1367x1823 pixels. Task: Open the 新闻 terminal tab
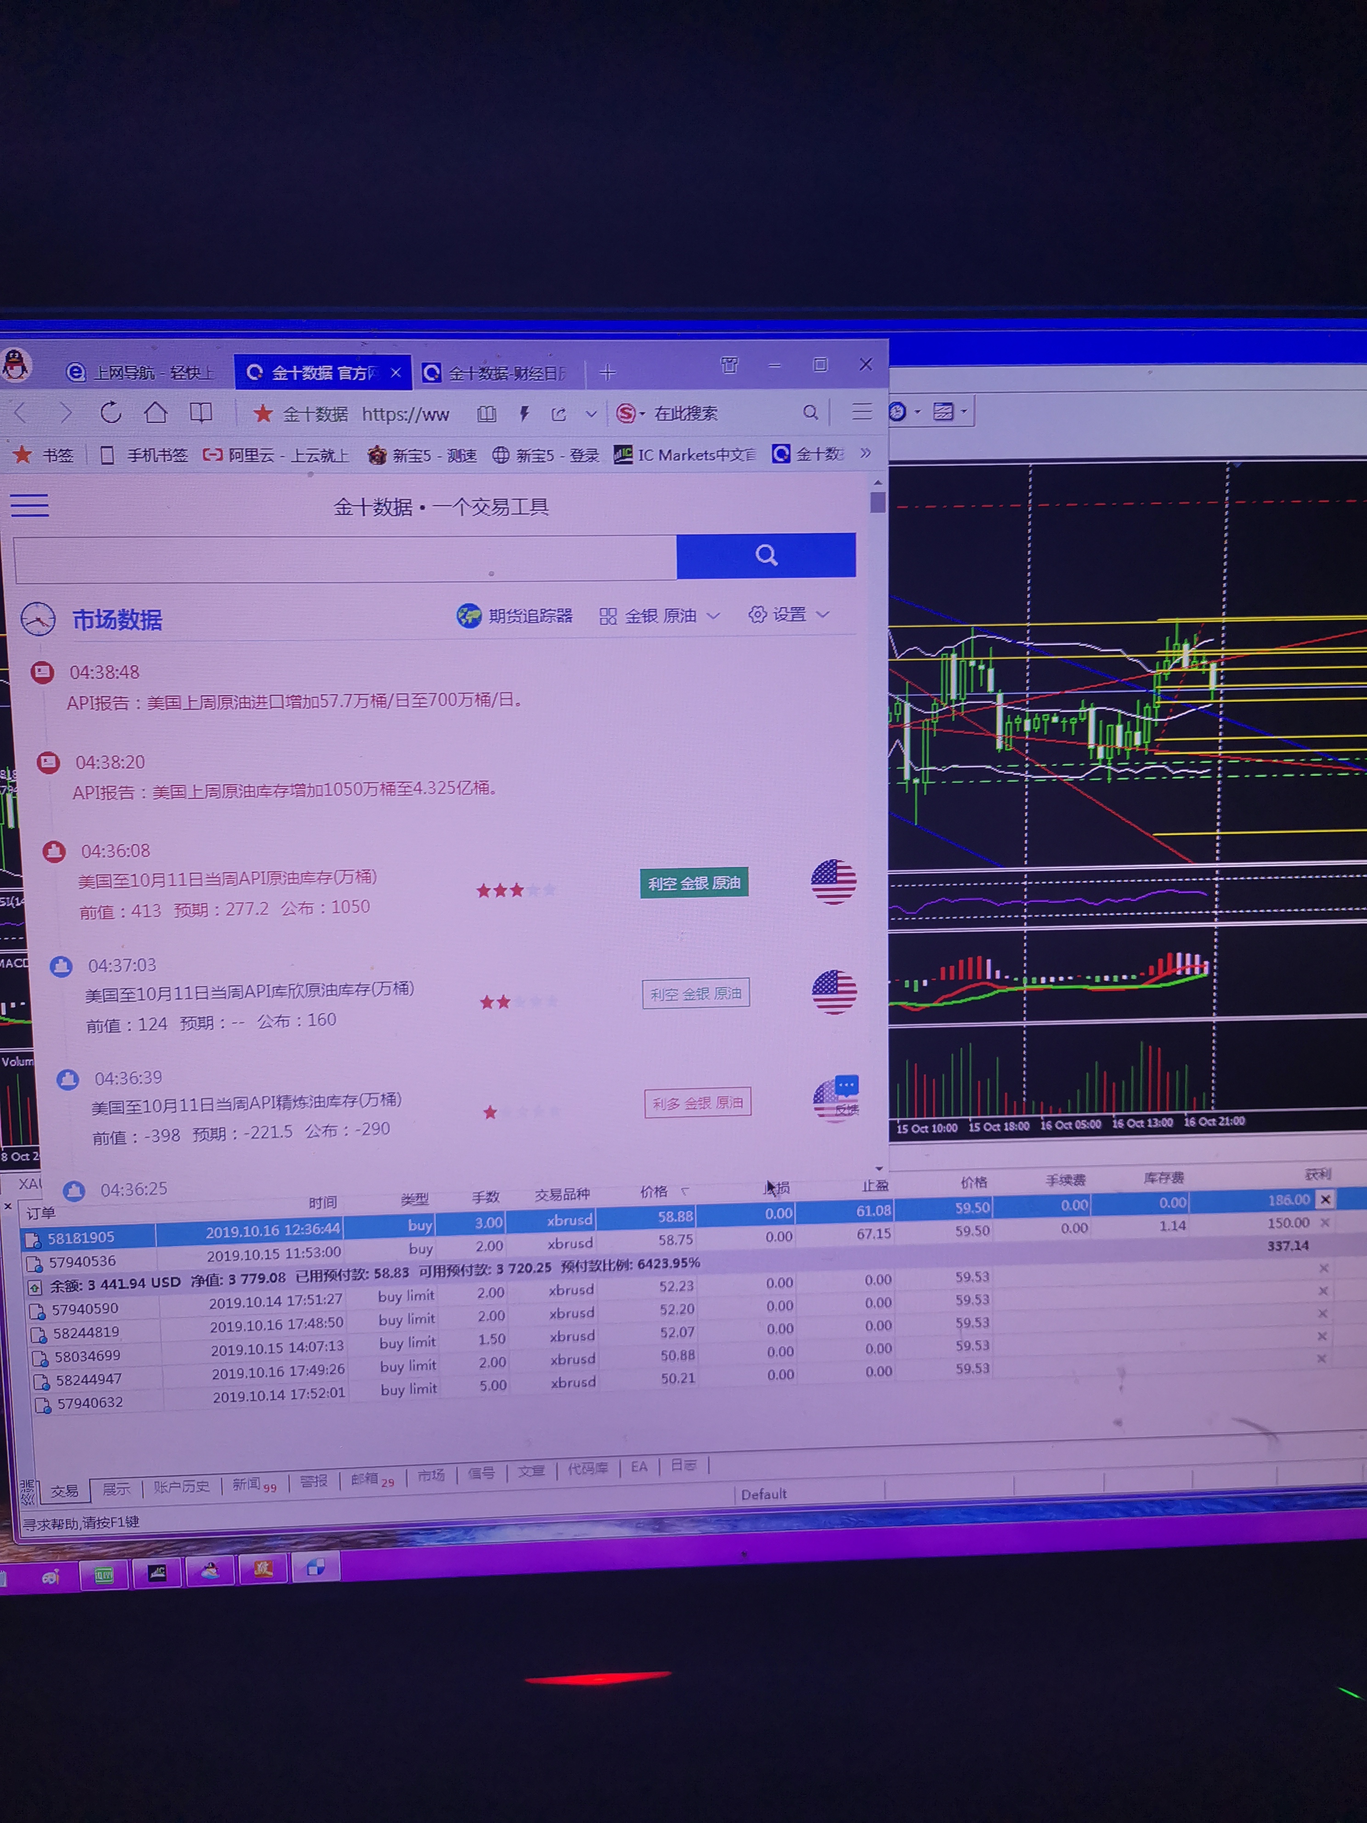tap(254, 1484)
